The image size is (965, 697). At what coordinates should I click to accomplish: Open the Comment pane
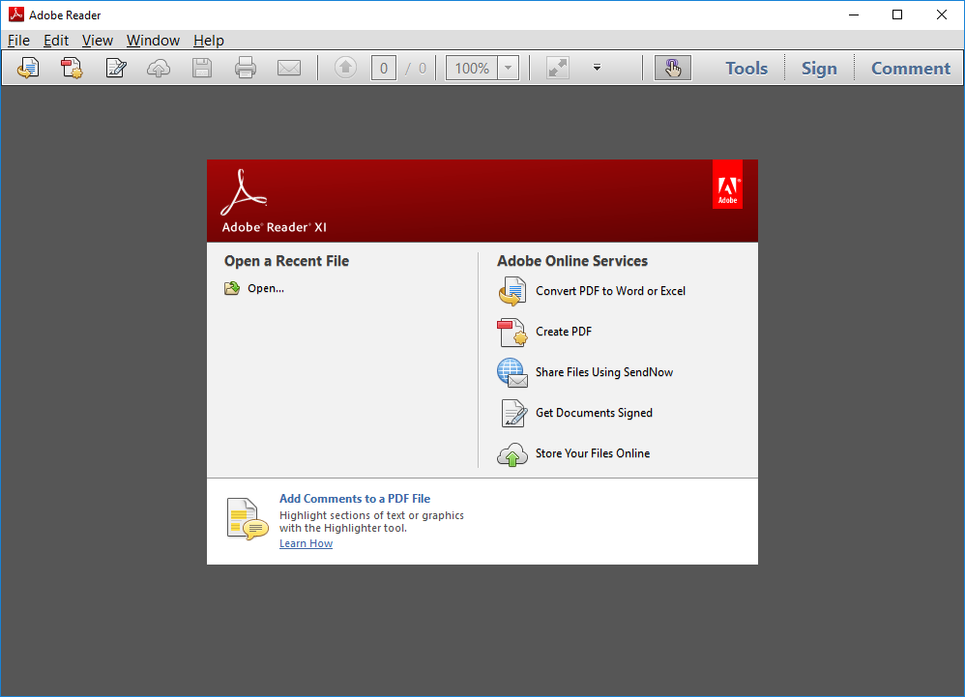tap(911, 69)
